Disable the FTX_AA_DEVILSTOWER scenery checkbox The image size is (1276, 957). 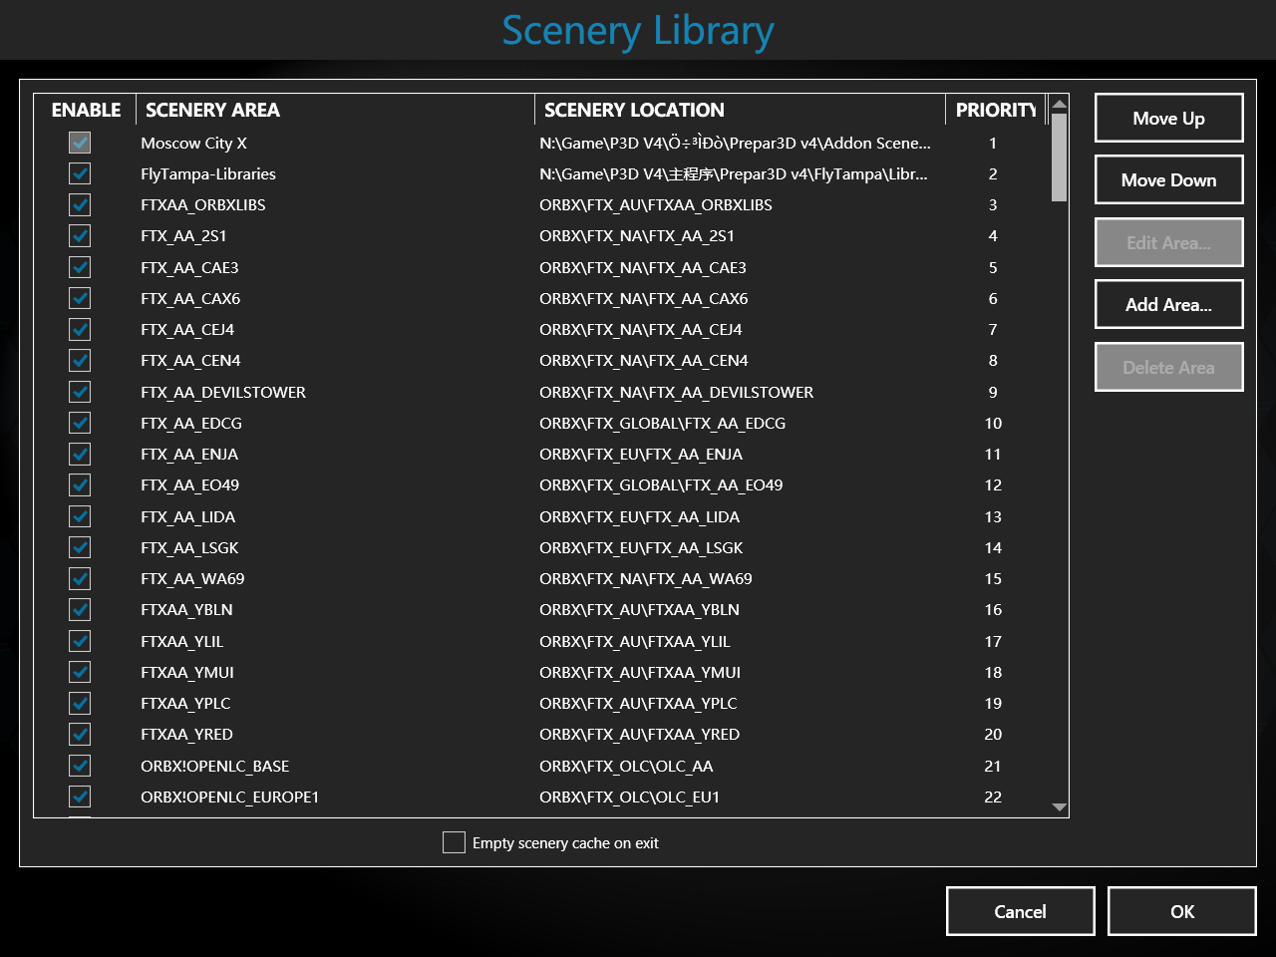80,392
